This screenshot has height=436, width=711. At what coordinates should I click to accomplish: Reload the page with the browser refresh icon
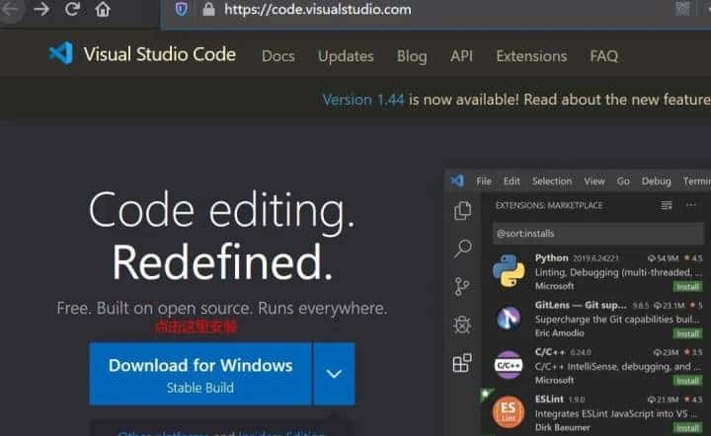point(72,10)
